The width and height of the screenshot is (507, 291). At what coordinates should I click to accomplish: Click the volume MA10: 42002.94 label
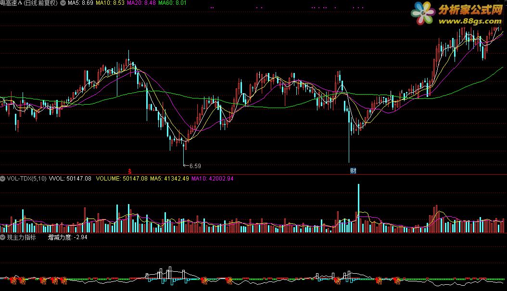pos(213,179)
